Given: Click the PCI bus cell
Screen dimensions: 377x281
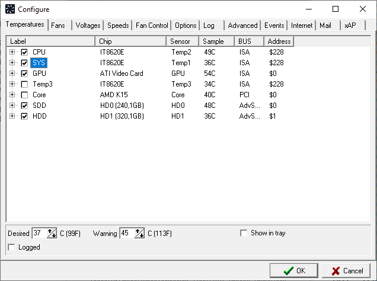Looking at the screenshot, I should (x=244, y=95).
